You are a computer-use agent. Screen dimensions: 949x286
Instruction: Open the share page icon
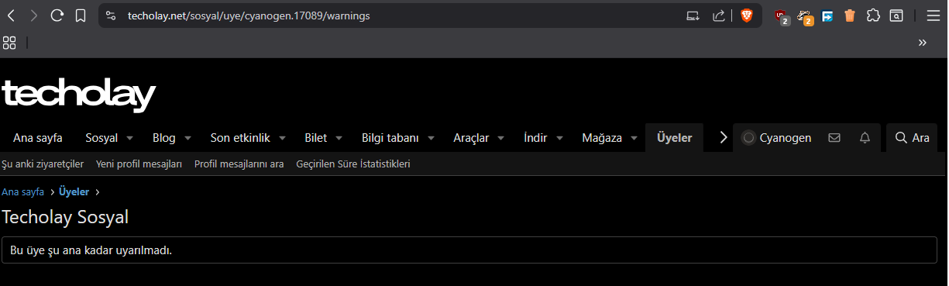click(719, 16)
